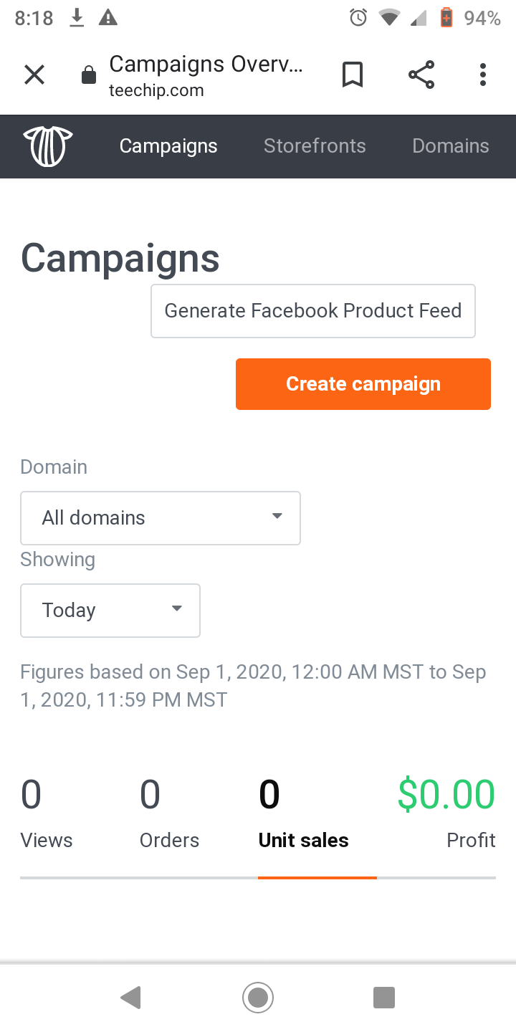The height and width of the screenshot is (1032, 516).
Task: Tap the TeeChip logo icon
Action: pos(48,146)
